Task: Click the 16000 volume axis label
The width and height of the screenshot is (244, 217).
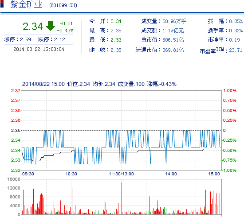Action: (14, 179)
